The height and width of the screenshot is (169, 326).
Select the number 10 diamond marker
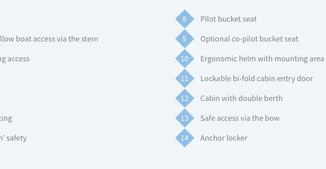click(185, 59)
